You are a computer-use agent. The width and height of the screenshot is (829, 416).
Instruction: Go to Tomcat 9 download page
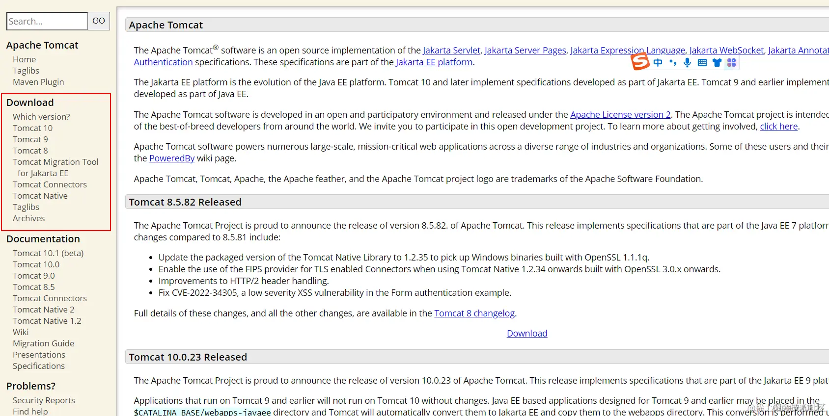30,139
